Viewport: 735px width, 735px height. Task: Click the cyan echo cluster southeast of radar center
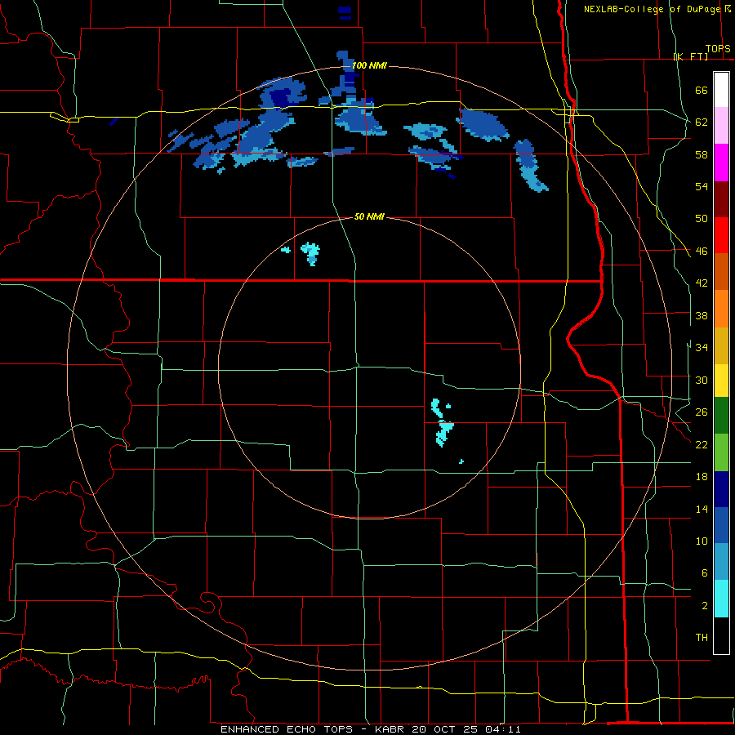coord(443,423)
